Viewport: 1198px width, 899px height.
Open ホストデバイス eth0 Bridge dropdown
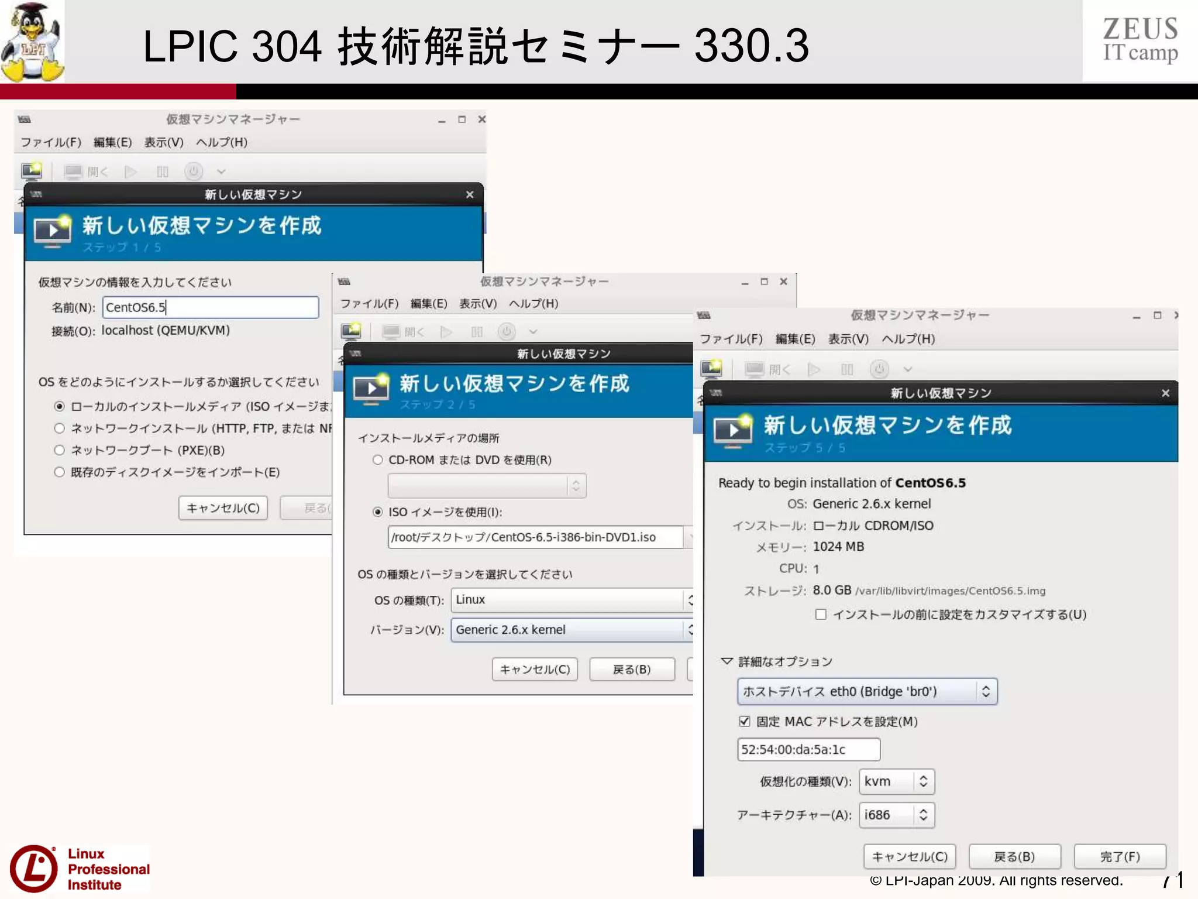(x=867, y=691)
